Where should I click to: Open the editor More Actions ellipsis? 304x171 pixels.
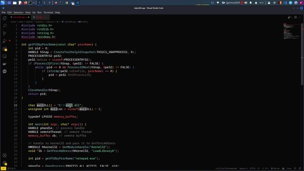pos(300,17)
